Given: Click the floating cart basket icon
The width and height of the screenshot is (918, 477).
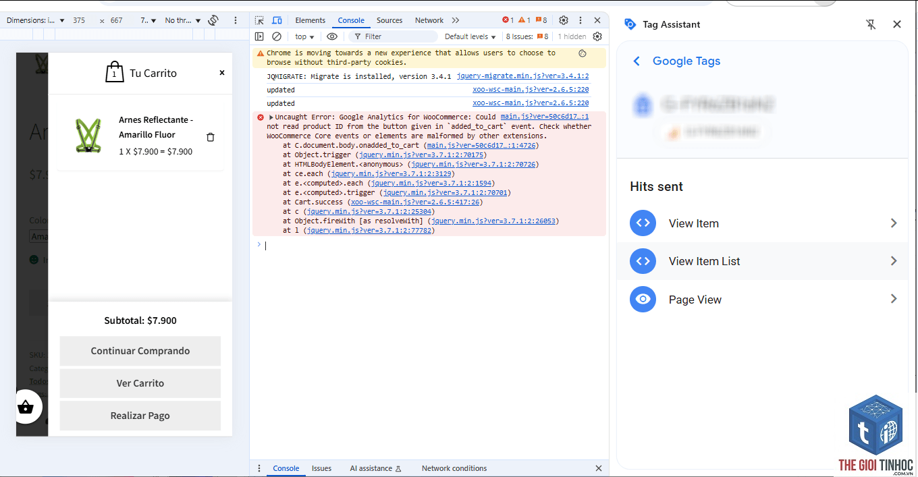Looking at the screenshot, I should coord(26,407).
